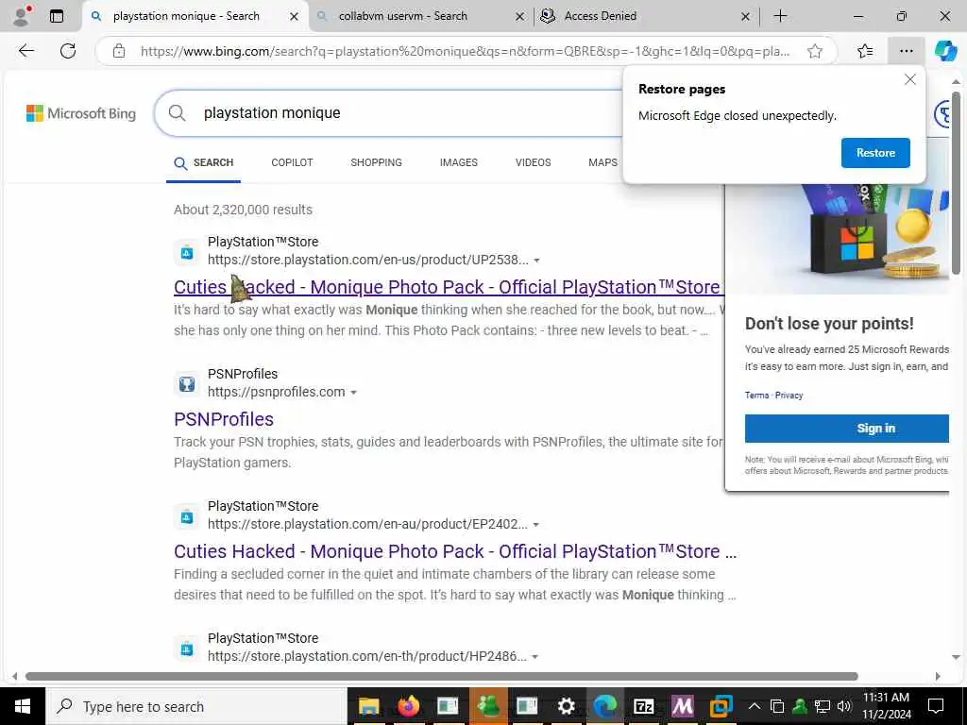Open File Explorer from taskbar

point(369,706)
